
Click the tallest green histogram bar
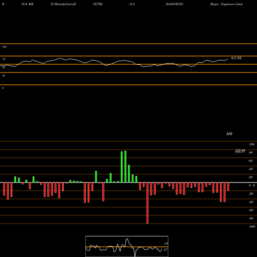(x=125, y=167)
